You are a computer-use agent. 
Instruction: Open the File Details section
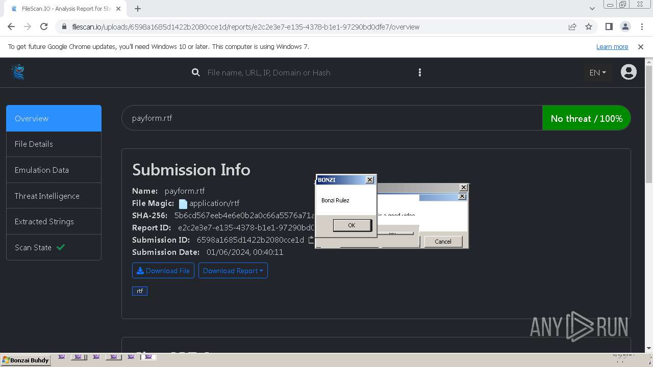(54, 144)
